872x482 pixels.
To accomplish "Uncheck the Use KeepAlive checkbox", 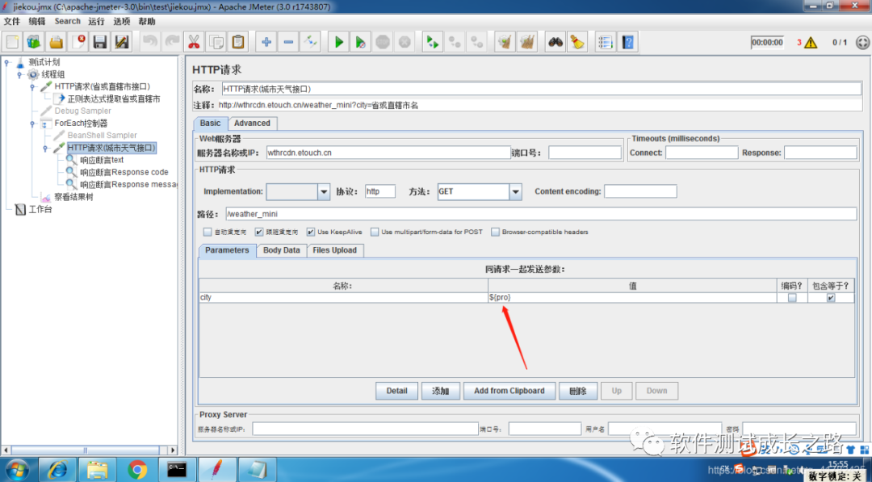I will (310, 232).
